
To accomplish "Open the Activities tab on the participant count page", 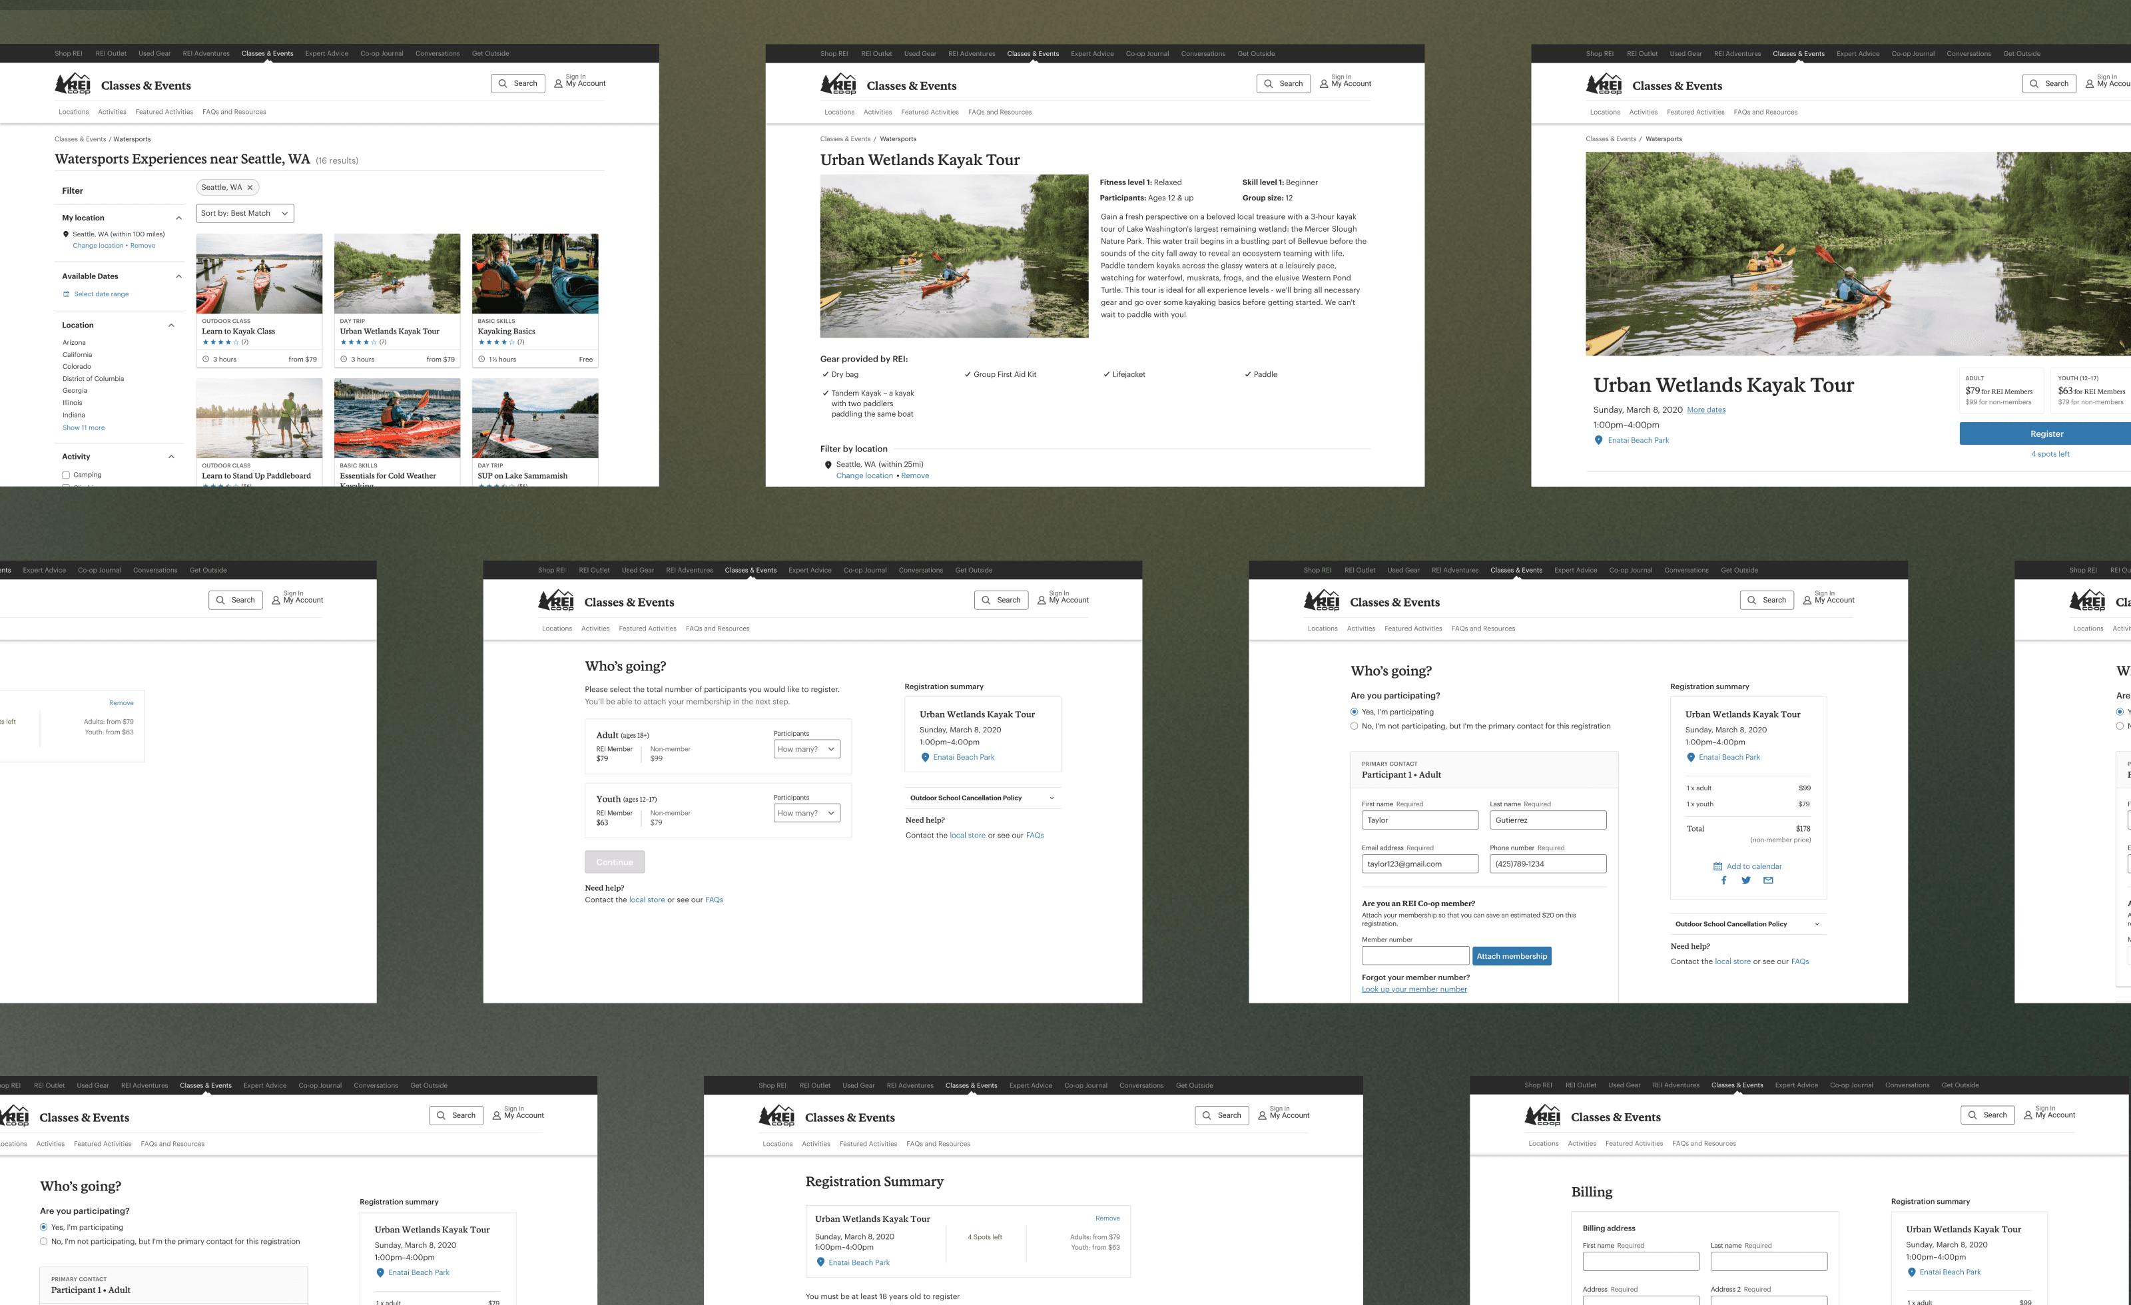I will (595, 629).
